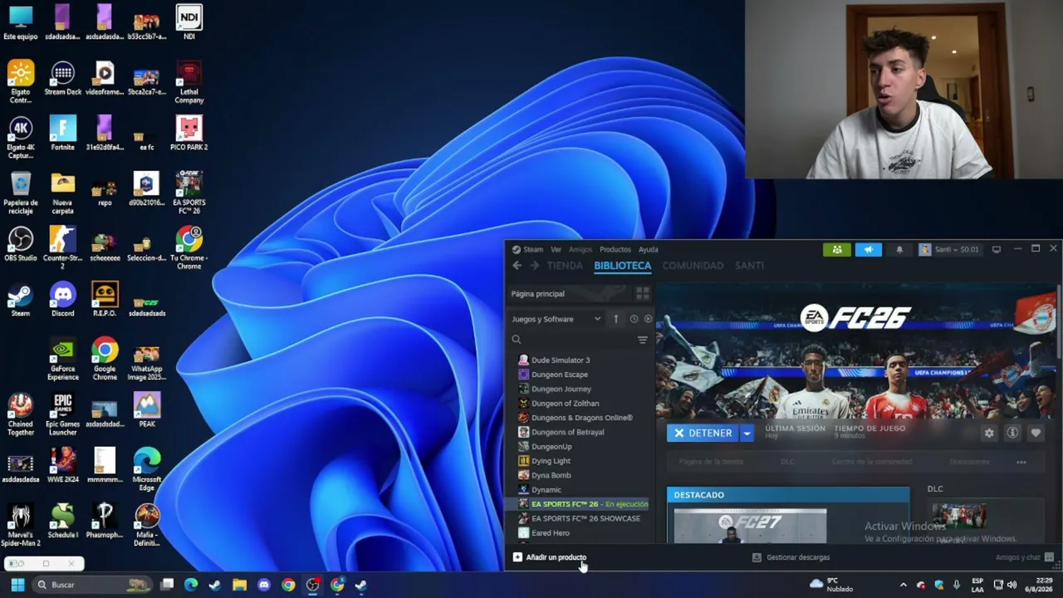Open OBS Studio desktop shortcut
Image resolution: width=1063 pixels, height=598 pixels.
click(21, 244)
